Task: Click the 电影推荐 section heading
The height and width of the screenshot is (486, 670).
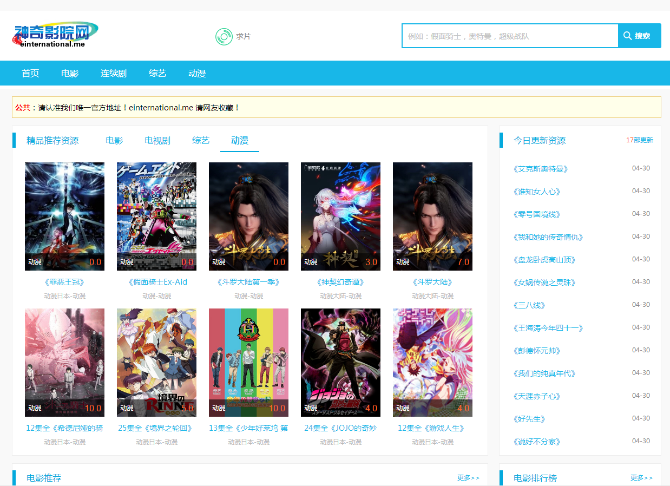Action: pos(44,478)
